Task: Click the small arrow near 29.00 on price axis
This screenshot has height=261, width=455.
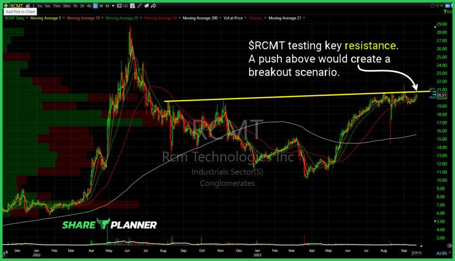Action: pos(435,27)
